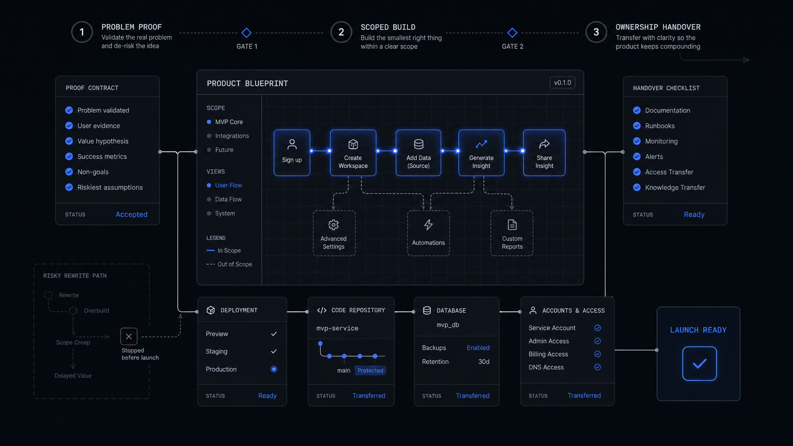Viewport: 793px width, 446px height.
Task: Click the Accounts & Access person icon
Action: pyautogui.click(x=533, y=310)
